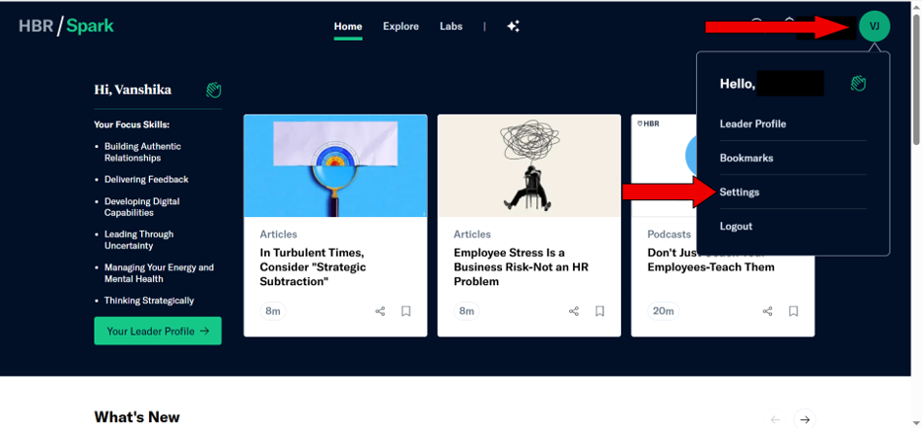
Task: Click waving hand icon beside Hi, Vanshika
Action: (213, 90)
